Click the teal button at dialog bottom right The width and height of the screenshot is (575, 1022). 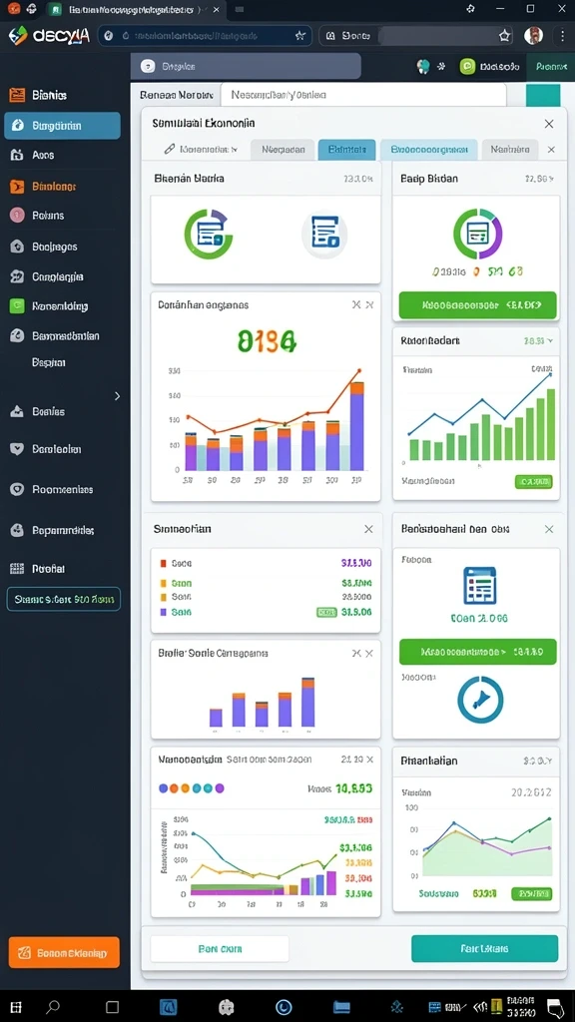click(x=484, y=948)
